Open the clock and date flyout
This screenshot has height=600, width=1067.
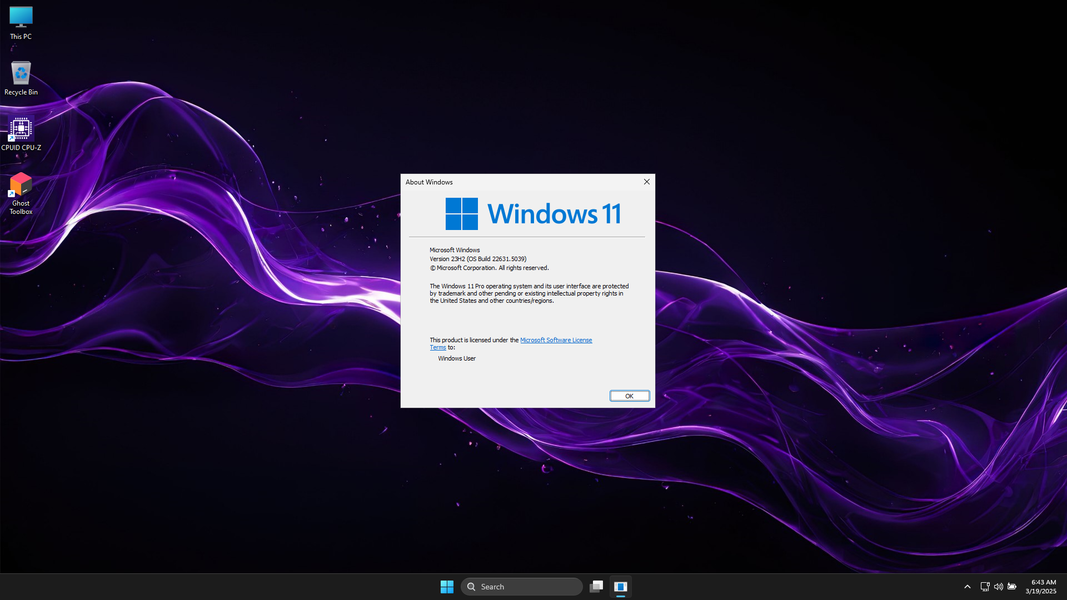click(1040, 587)
